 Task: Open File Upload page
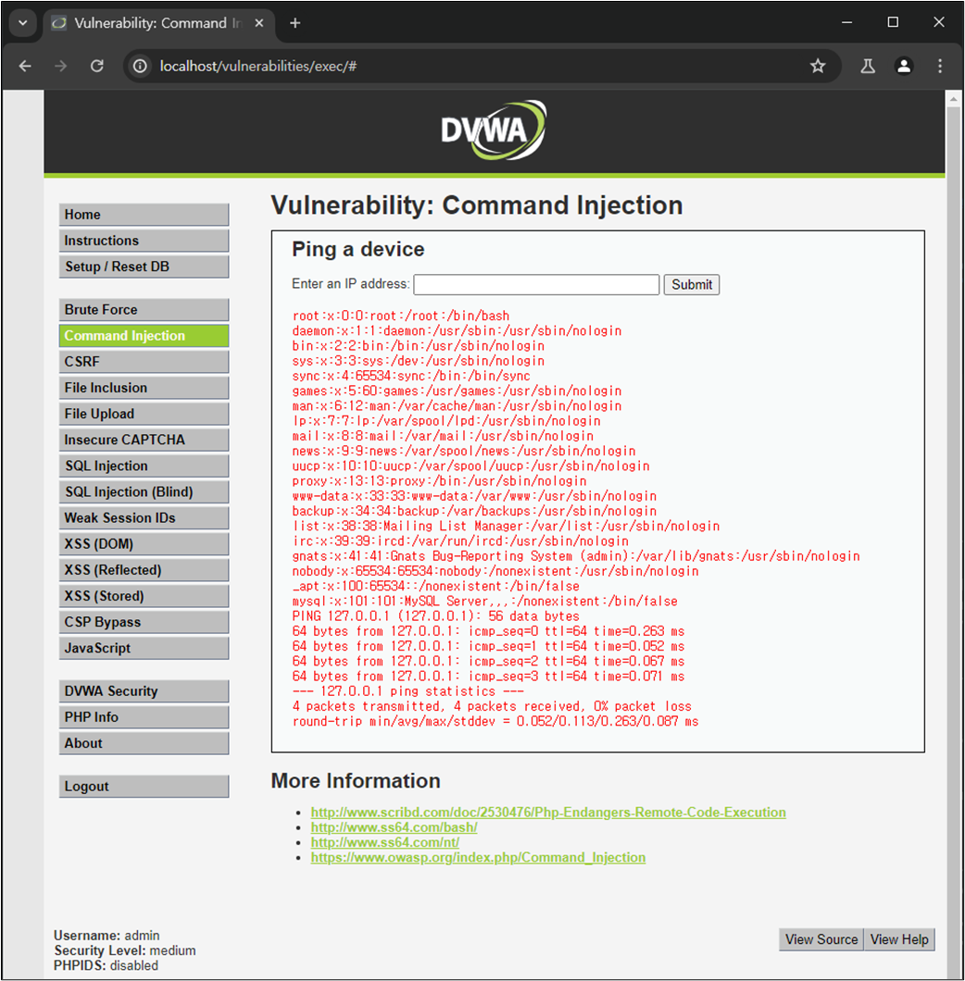[x=144, y=415]
